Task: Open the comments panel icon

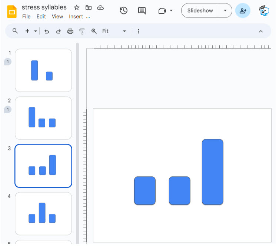Action: [142, 11]
